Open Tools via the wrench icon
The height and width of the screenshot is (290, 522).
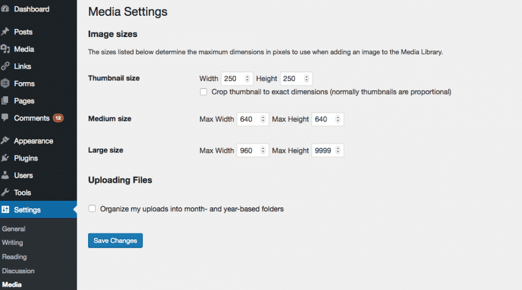(x=5, y=192)
